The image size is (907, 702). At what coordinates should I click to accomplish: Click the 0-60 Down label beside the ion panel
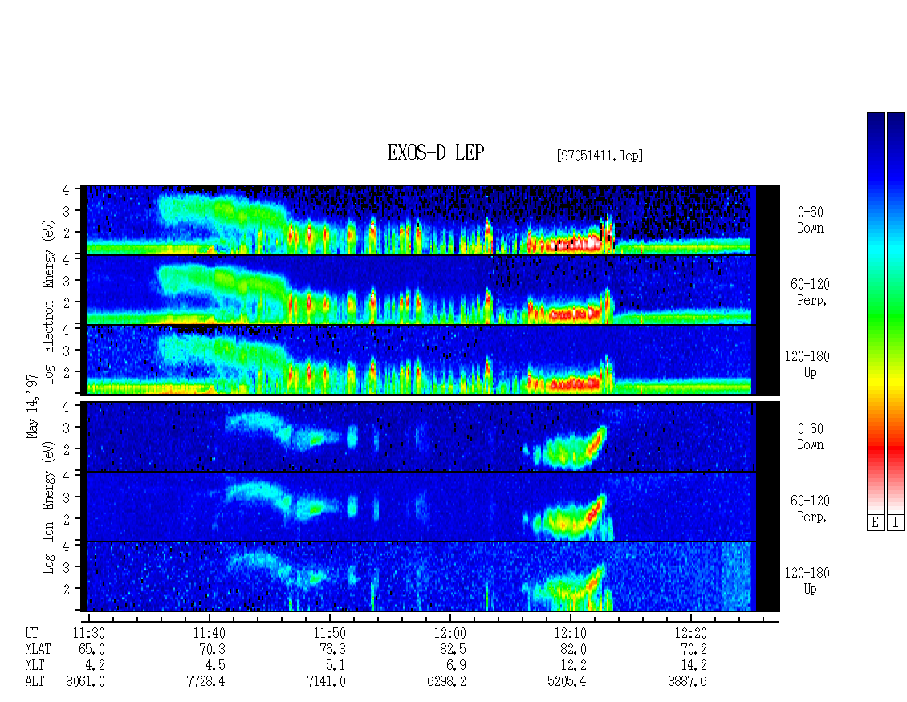(811, 436)
